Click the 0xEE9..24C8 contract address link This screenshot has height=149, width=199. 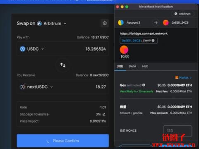[x=131, y=41]
